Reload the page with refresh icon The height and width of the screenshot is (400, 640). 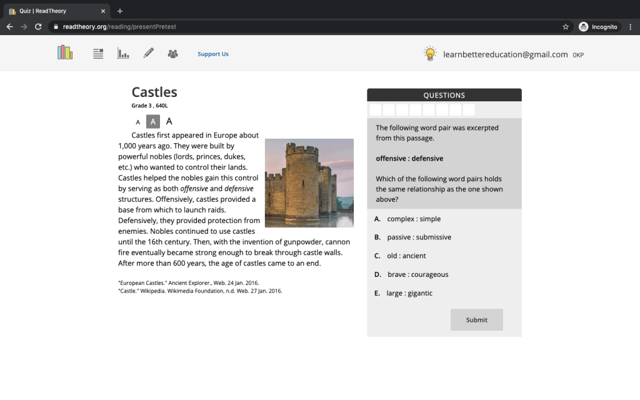(38, 27)
